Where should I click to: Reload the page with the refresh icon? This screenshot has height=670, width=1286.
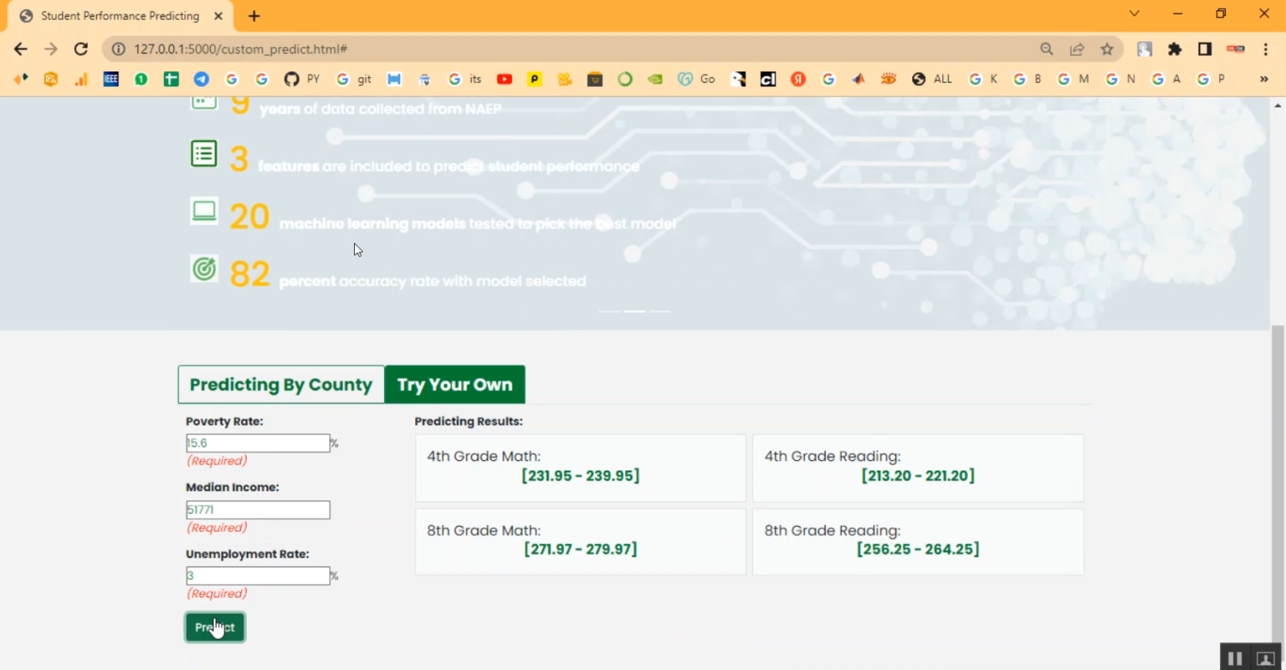pyautogui.click(x=81, y=49)
